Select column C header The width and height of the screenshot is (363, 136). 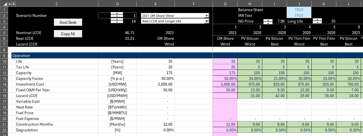click(x=57, y=3)
